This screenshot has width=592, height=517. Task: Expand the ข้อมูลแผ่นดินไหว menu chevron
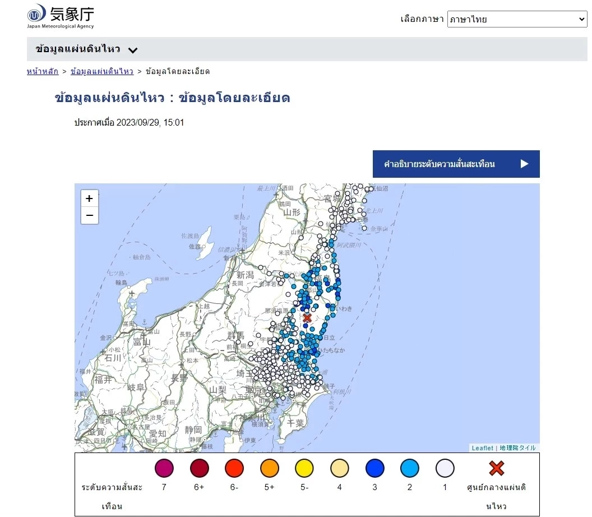click(x=133, y=50)
